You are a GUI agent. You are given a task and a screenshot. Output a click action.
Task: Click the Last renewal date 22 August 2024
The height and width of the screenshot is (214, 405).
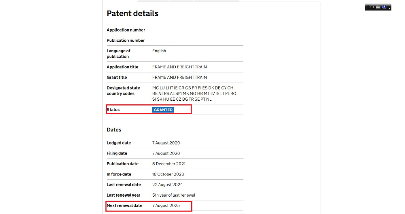[167, 184]
